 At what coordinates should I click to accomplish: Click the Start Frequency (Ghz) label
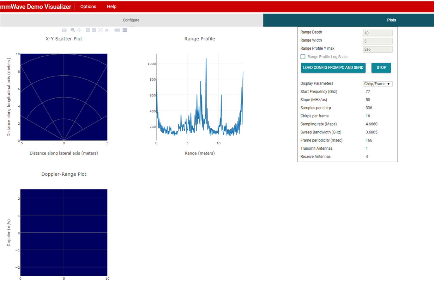coord(319,92)
